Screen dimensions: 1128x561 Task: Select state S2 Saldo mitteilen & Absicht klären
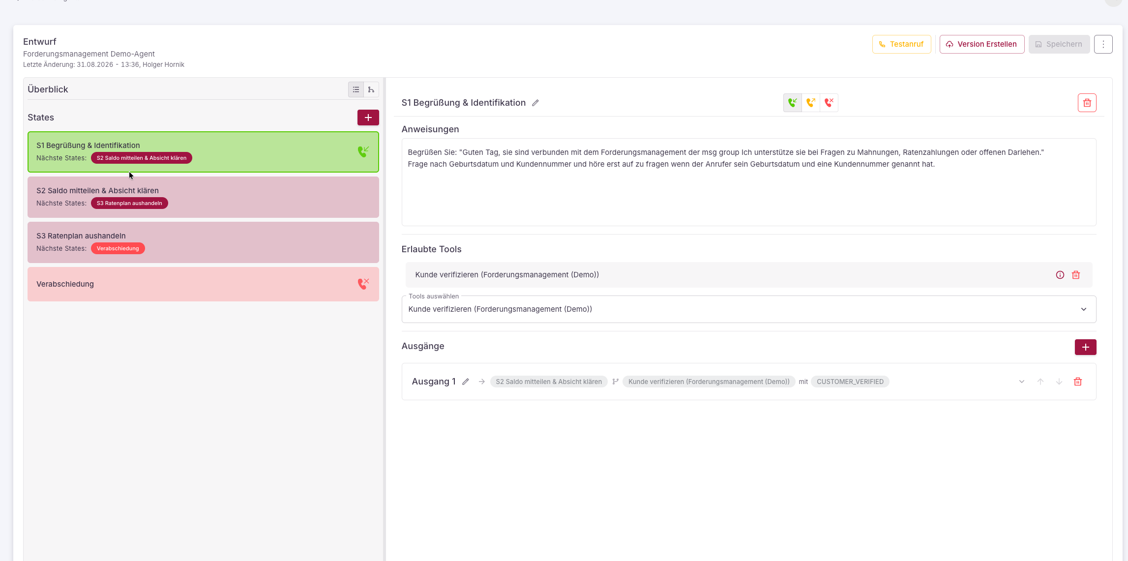(x=203, y=197)
